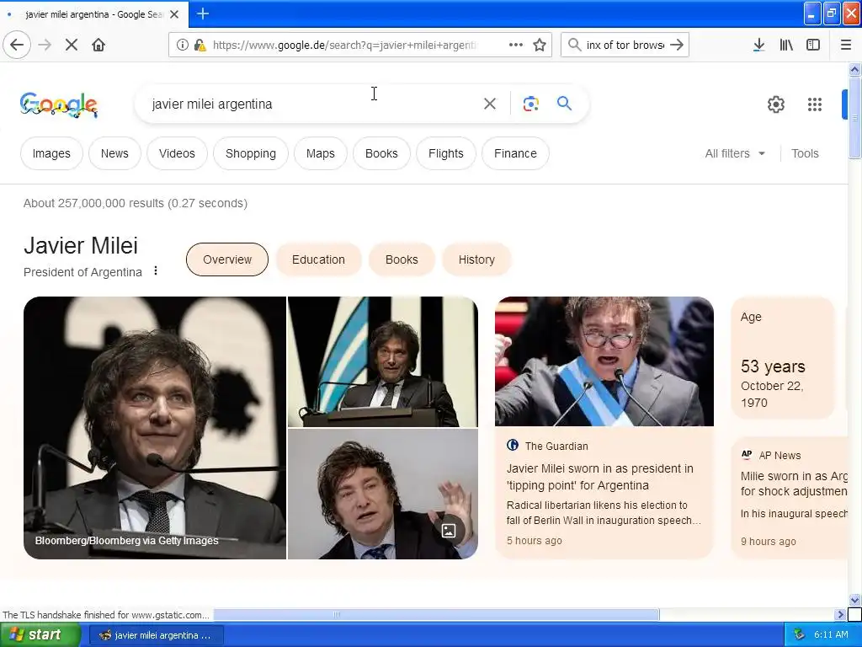862x647 pixels.
Task: Open the library bookshelf icon
Action: (x=786, y=45)
